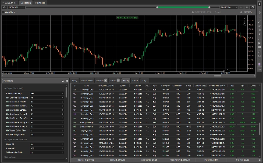Image resolution: width=263 pixels, height=163 pixels.
Task: Click the eye icon beside the start date
Action: [x=4, y=7]
